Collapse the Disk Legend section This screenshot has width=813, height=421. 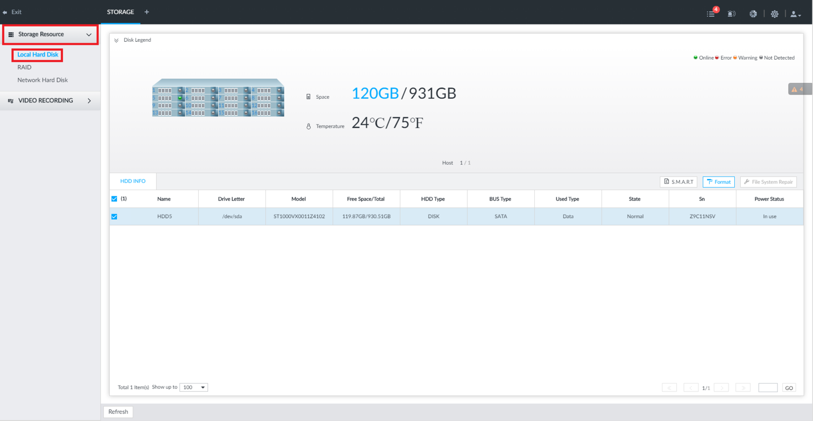pos(116,40)
